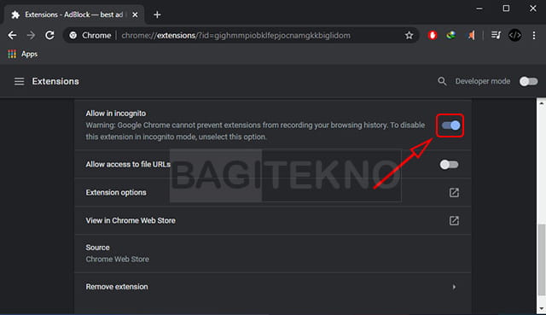Viewport: 546px width, 315px height.
Task: Minimize the Chrome window
Action: [x=479, y=9]
